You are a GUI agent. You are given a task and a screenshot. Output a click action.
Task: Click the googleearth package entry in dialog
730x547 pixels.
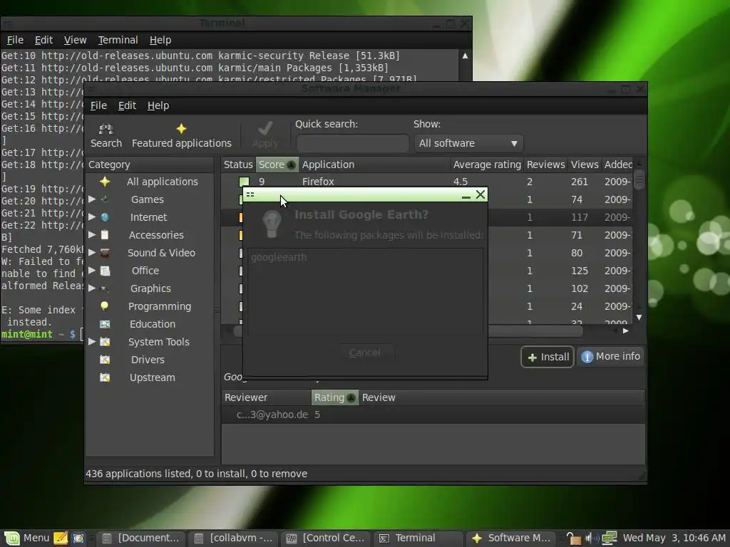279,257
